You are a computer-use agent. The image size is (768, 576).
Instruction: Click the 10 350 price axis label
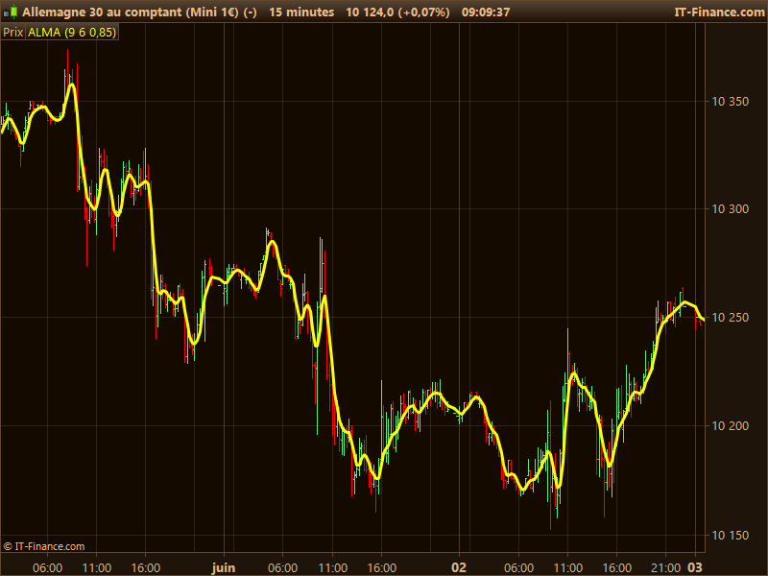pos(730,102)
